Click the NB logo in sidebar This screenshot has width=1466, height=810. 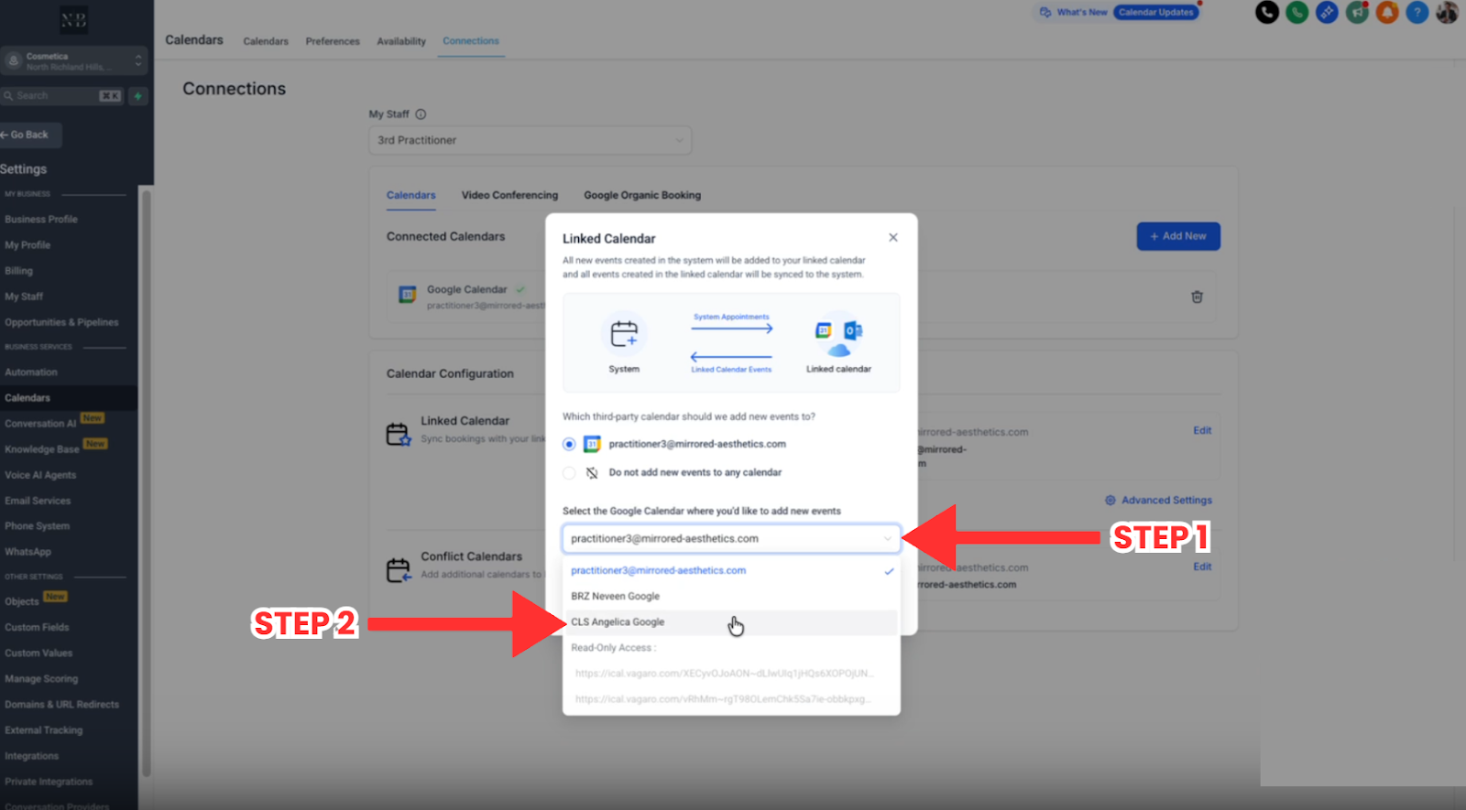tap(73, 20)
